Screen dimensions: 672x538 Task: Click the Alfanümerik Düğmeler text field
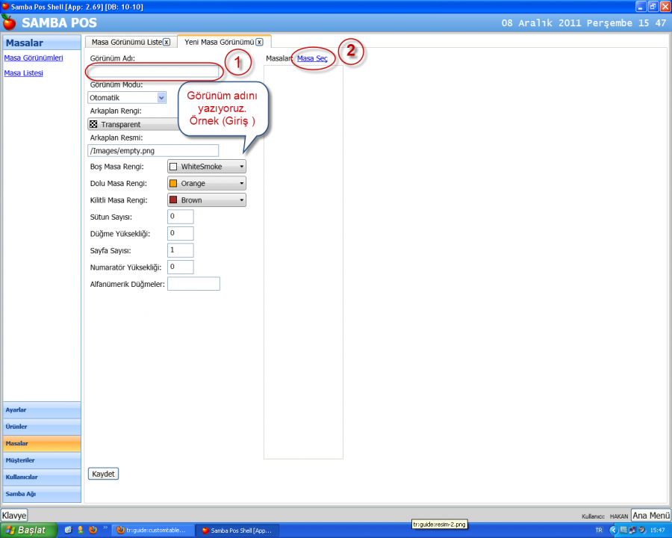pyautogui.click(x=193, y=284)
